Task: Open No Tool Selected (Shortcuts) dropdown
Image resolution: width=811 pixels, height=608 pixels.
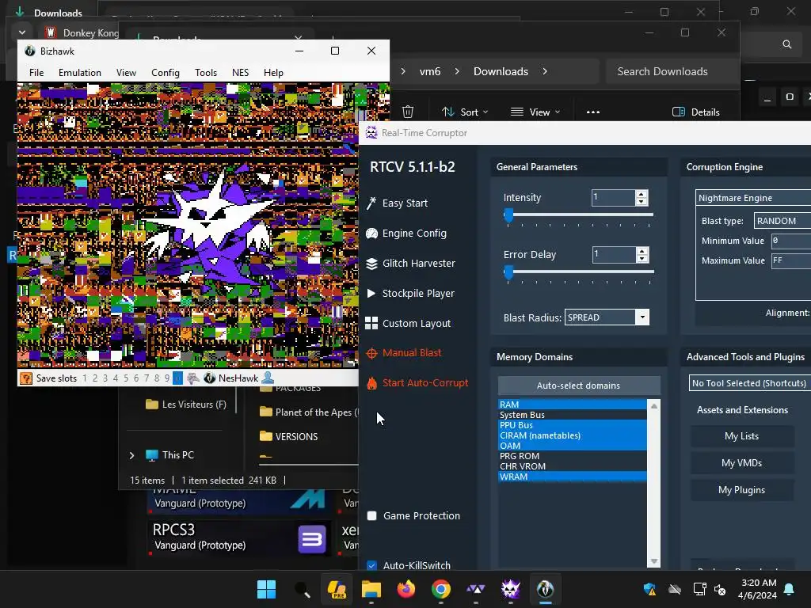Action: (x=750, y=383)
